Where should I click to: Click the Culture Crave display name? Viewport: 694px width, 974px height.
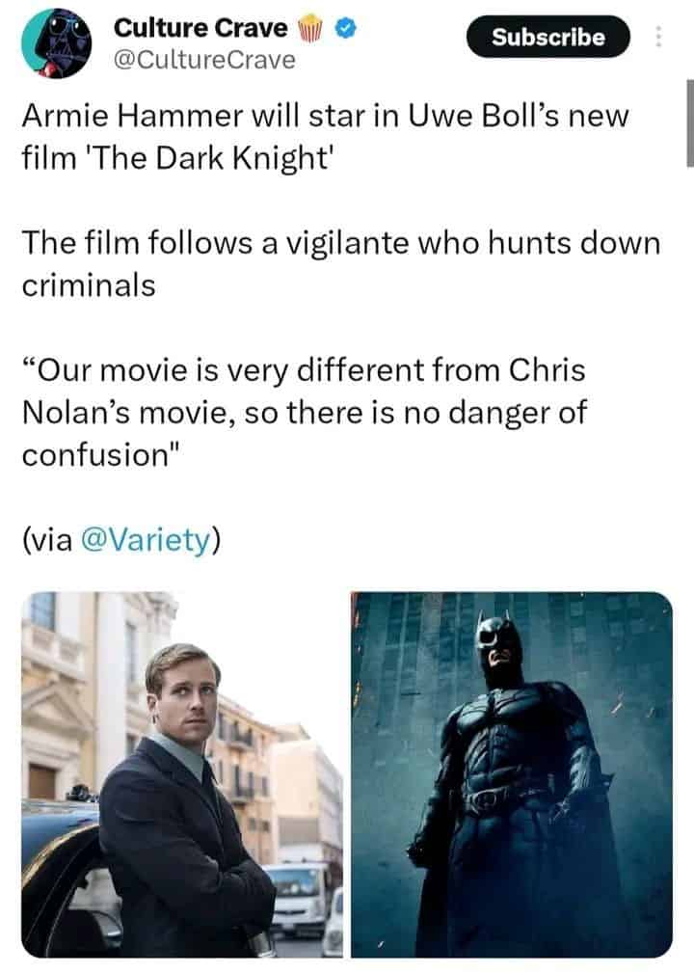(x=200, y=28)
